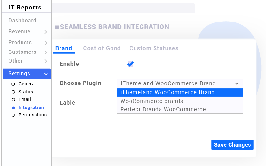Choose WooCommerce brands from list
266x166 pixels.
click(x=180, y=101)
